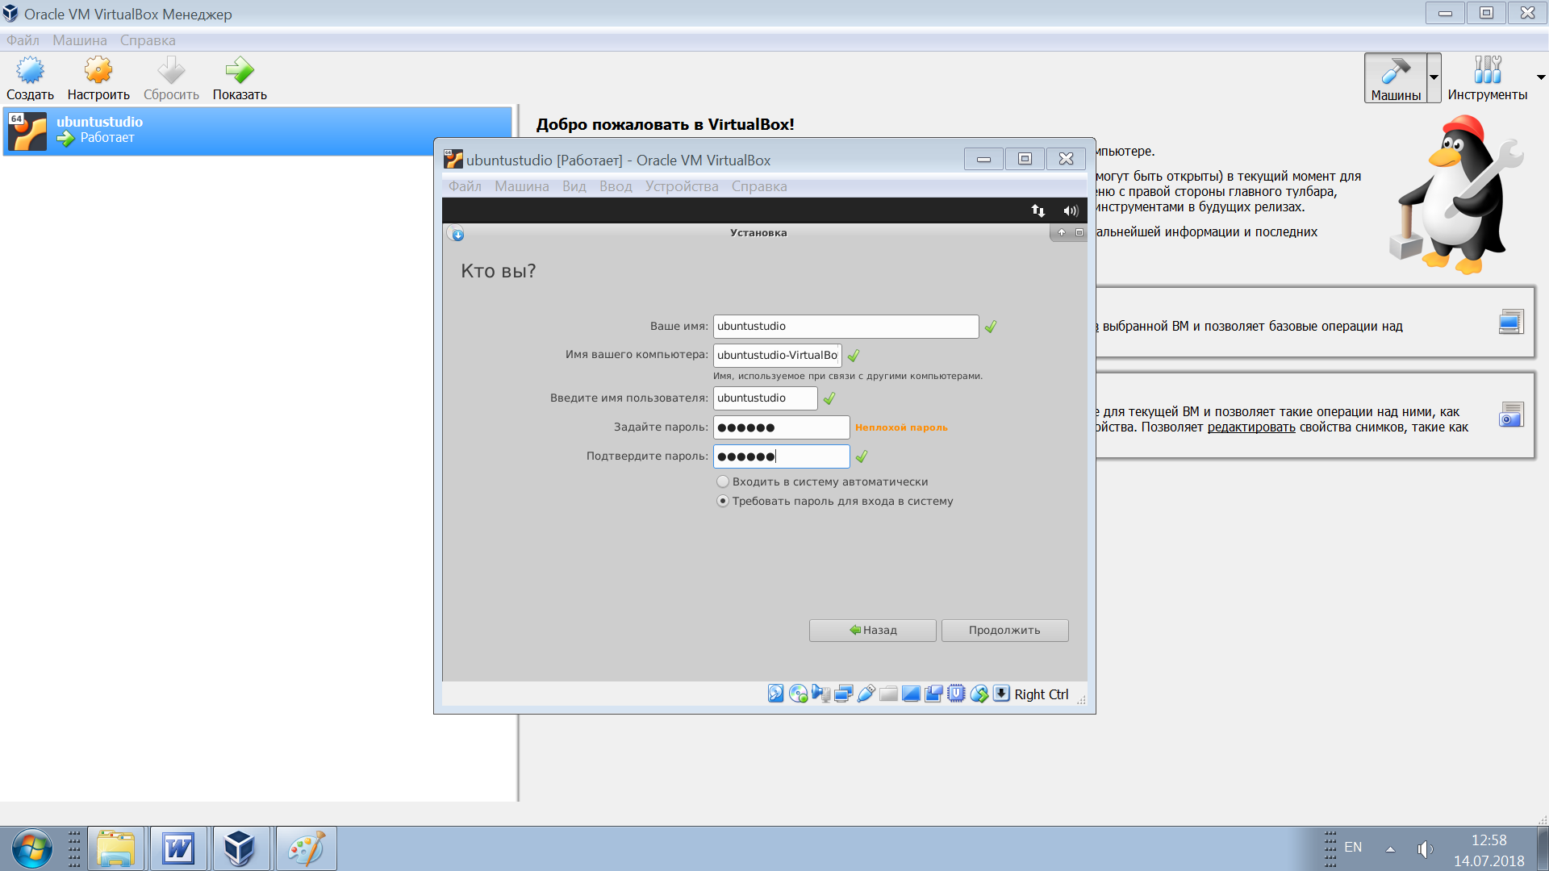
Task: Open Paint from the taskbar
Action: pos(306,848)
